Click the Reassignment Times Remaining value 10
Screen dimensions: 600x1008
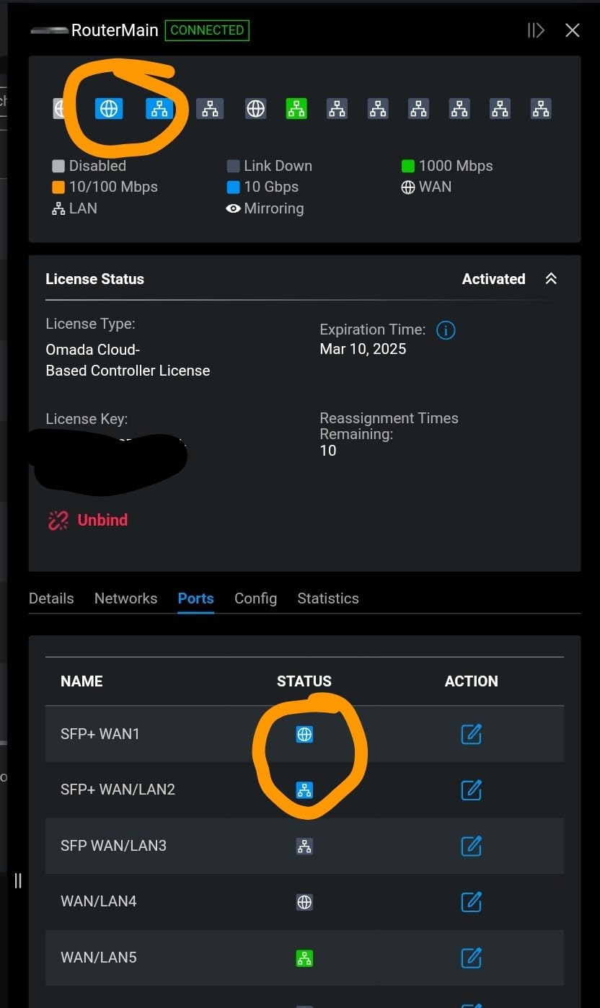pos(327,451)
